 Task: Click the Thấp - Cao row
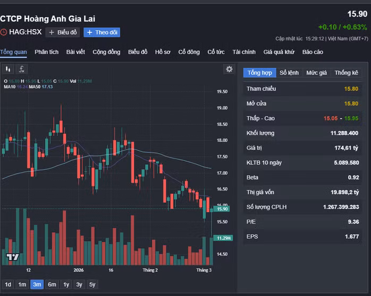pos(302,118)
